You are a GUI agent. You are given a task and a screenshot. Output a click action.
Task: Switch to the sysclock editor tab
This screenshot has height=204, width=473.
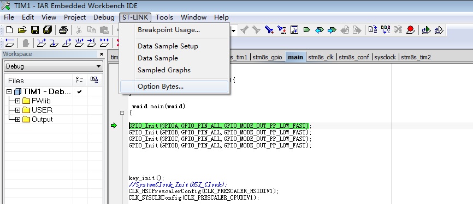[x=385, y=57]
